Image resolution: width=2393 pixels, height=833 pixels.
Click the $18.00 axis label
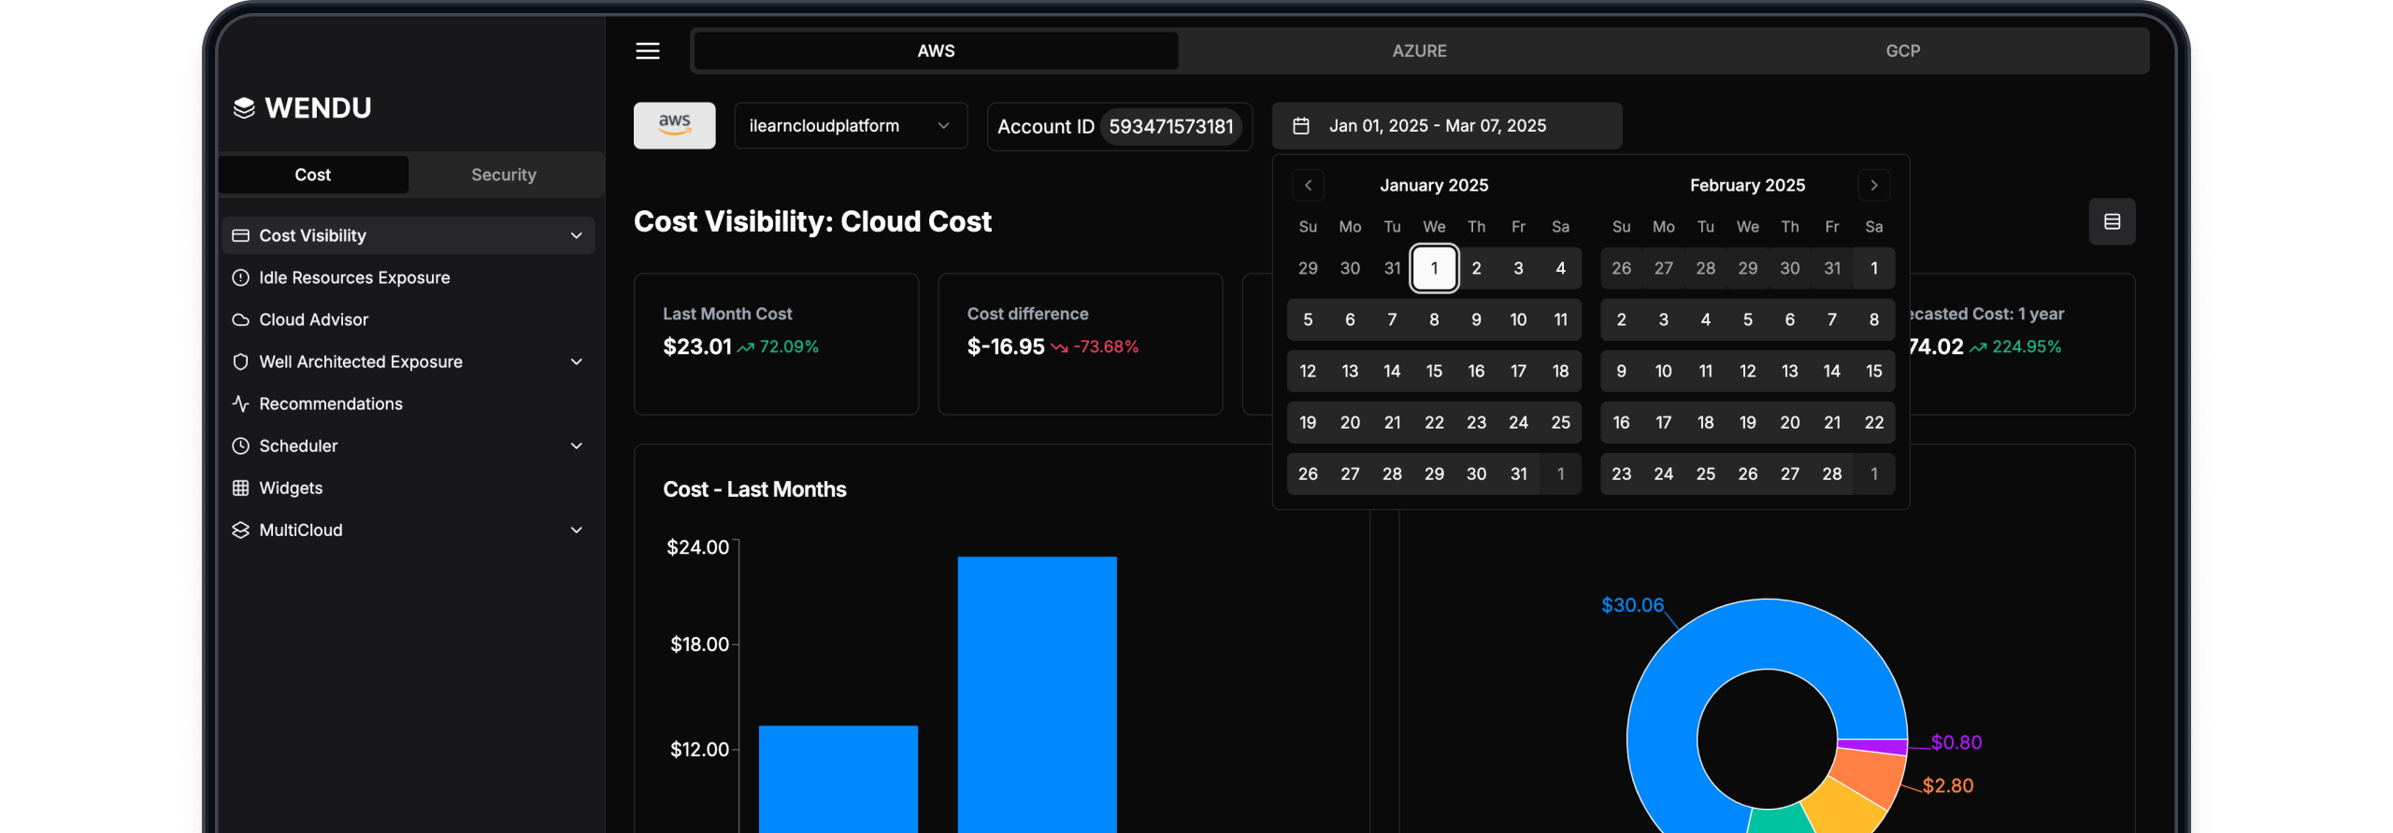699,644
